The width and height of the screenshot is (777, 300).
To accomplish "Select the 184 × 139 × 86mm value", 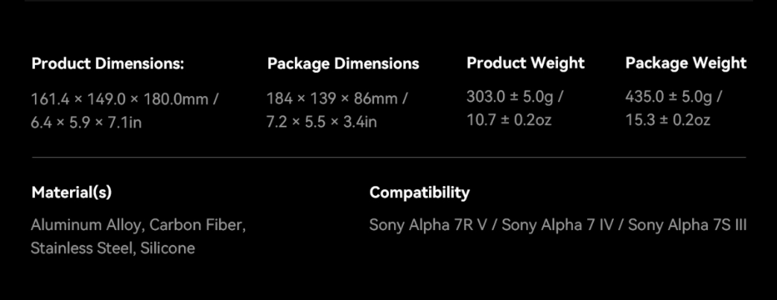I will (x=332, y=99).
